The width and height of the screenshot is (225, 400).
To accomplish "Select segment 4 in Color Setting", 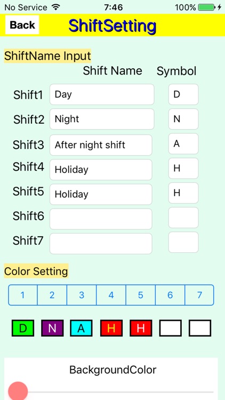I will pos(111,295).
